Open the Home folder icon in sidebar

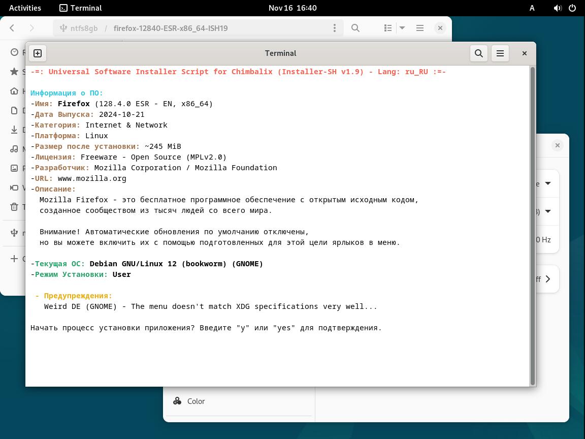tap(14, 91)
